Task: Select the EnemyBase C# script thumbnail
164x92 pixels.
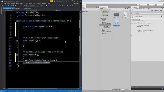Action: tap(125, 15)
